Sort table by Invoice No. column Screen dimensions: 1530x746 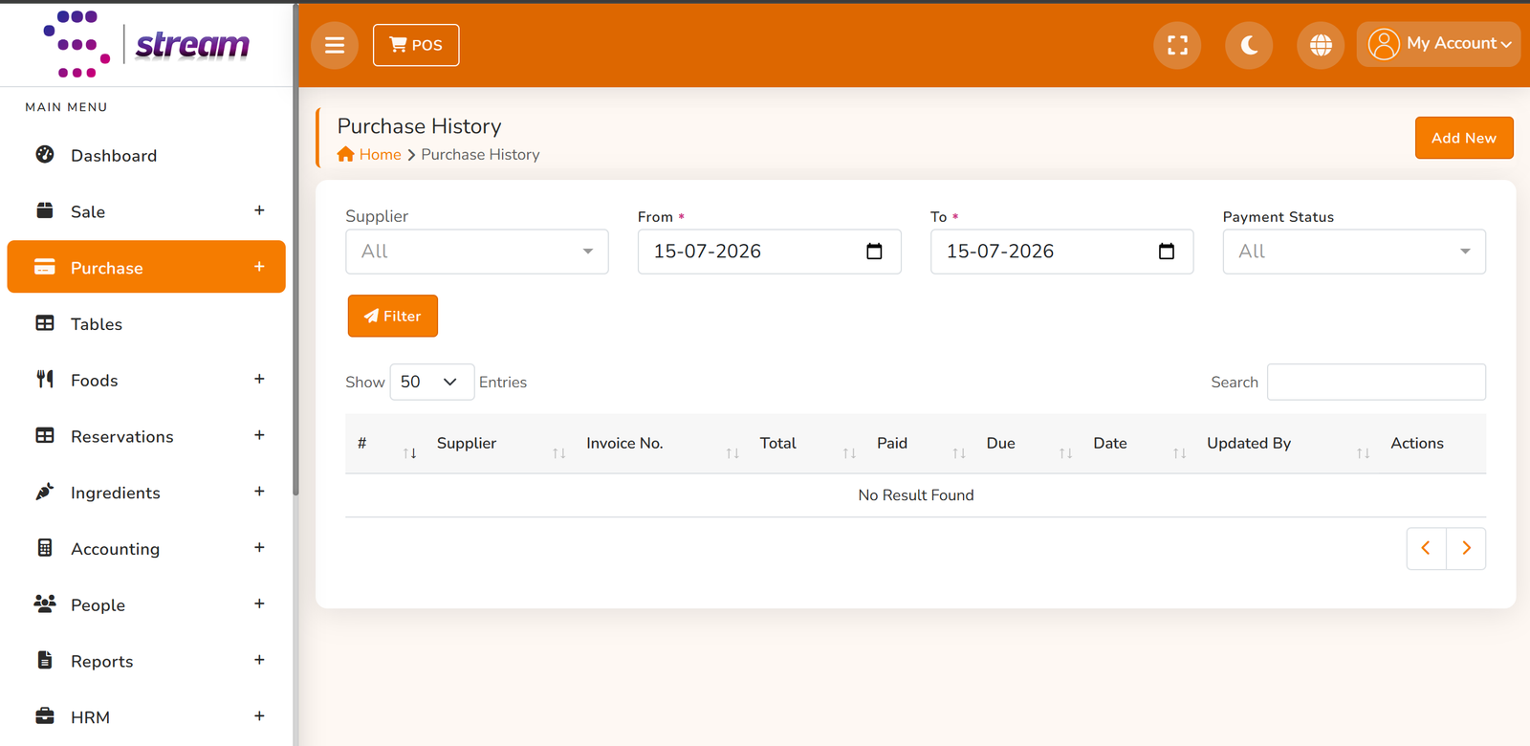click(662, 444)
